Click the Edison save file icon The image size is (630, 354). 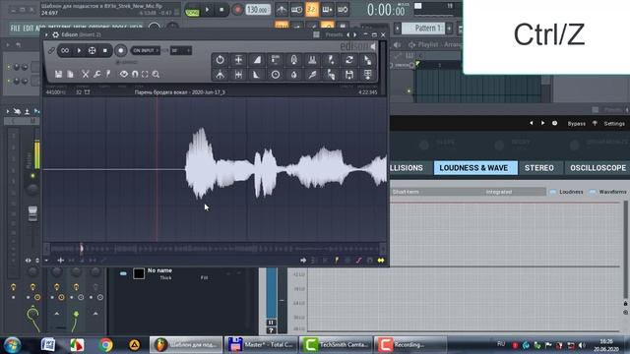click(x=59, y=75)
